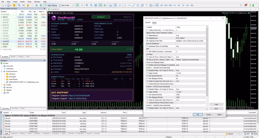259x138 pixels.
Task: Select the trendline drawing tool
Action: 133,5
